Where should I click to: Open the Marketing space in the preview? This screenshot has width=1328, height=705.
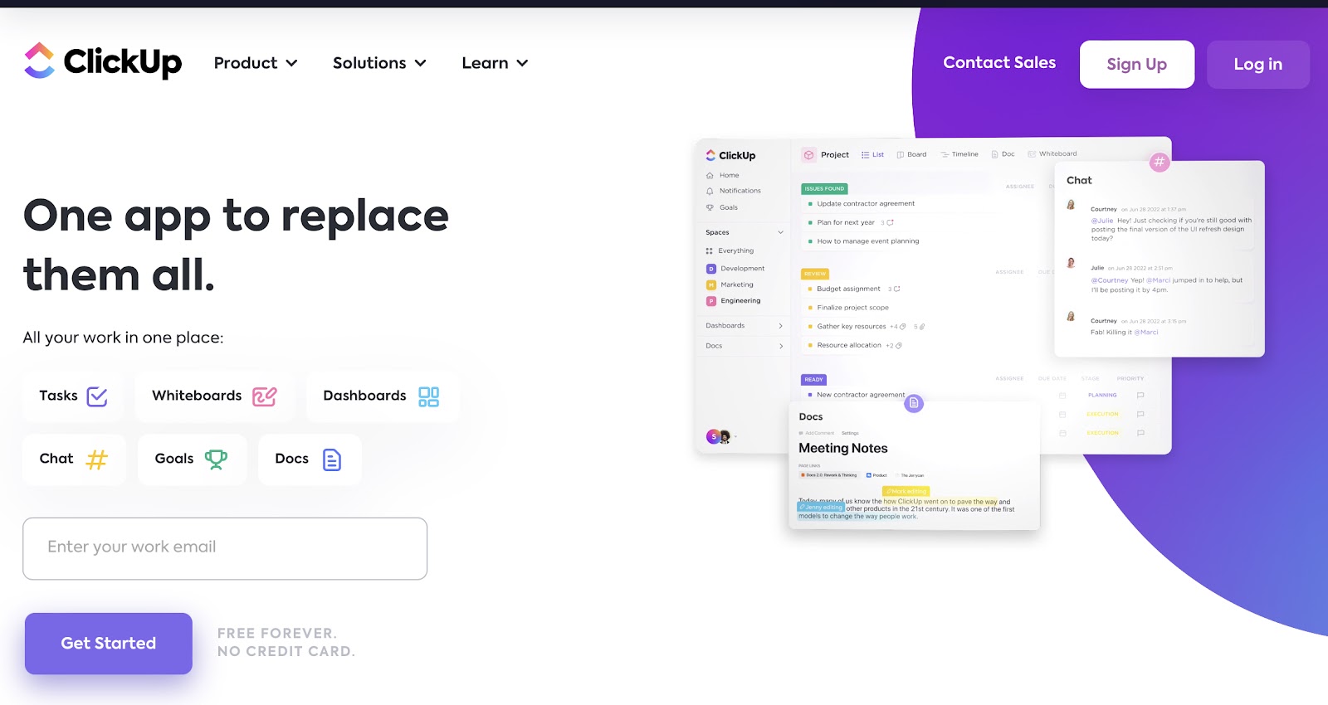[730, 284]
